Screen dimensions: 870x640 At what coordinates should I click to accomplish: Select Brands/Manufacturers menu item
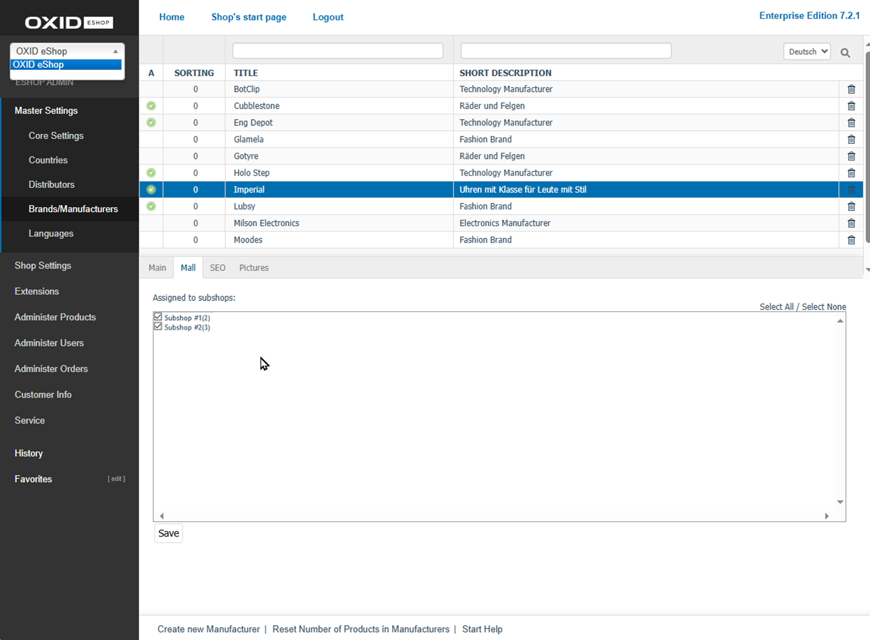(73, 209)
